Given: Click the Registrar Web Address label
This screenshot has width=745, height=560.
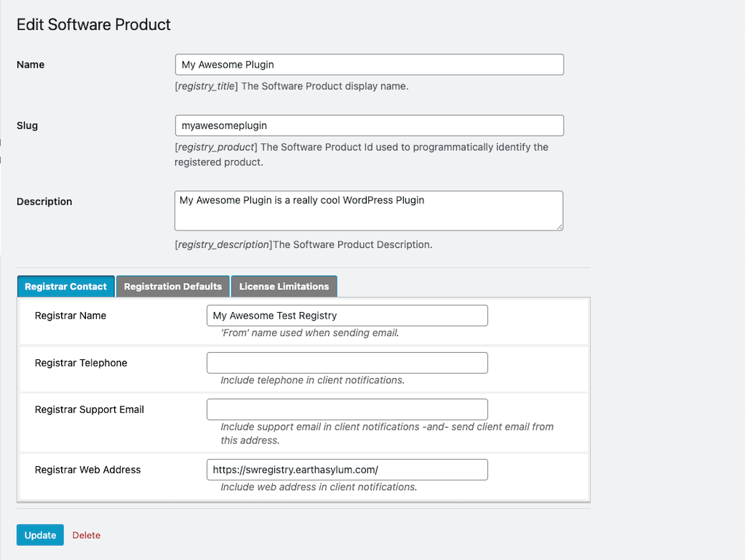Looking at the screenshot, I should coord(88,470).
